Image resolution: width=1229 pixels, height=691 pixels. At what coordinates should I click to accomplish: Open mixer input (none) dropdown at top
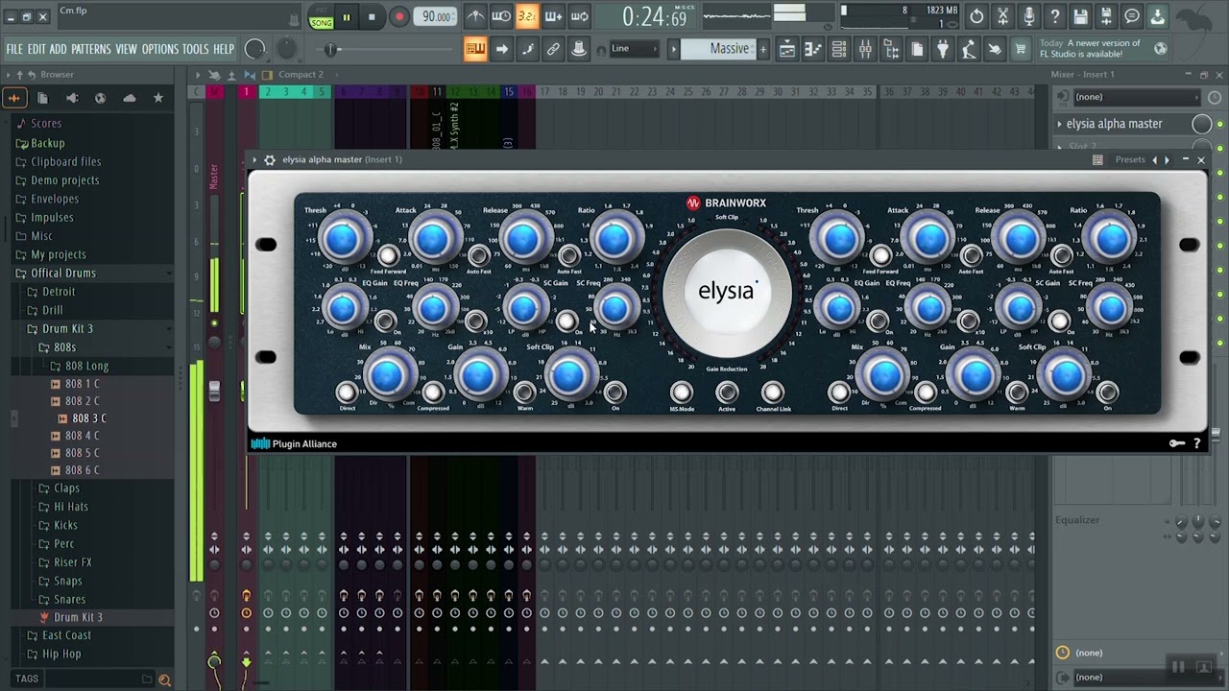[1136, 97]
